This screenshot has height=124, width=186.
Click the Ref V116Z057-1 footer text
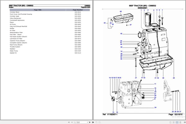(110, 114)
